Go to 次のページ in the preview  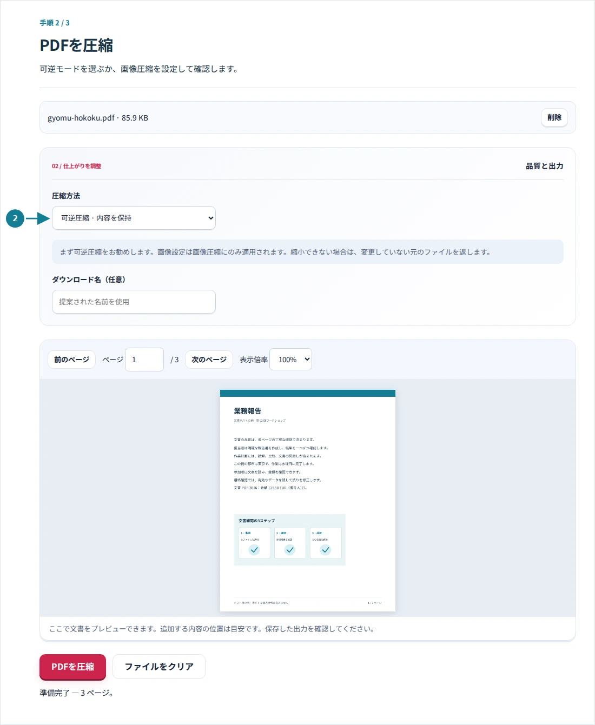(209, 360)
